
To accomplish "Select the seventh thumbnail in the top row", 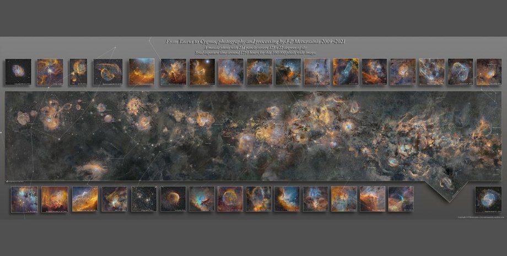I will (x=202, y=72).
